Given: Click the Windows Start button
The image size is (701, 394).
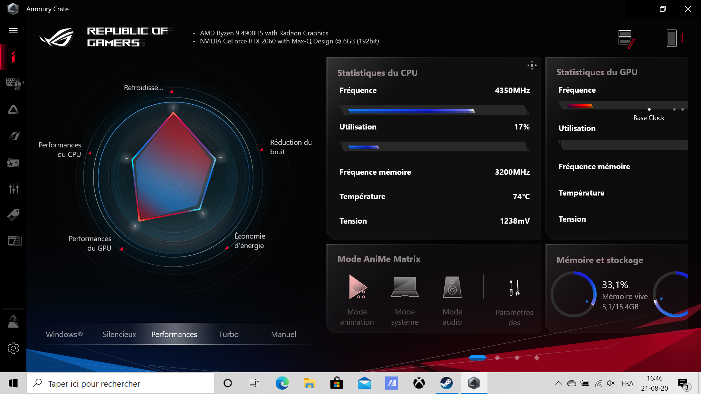Looking at the screenshot, I should (13, 383).
